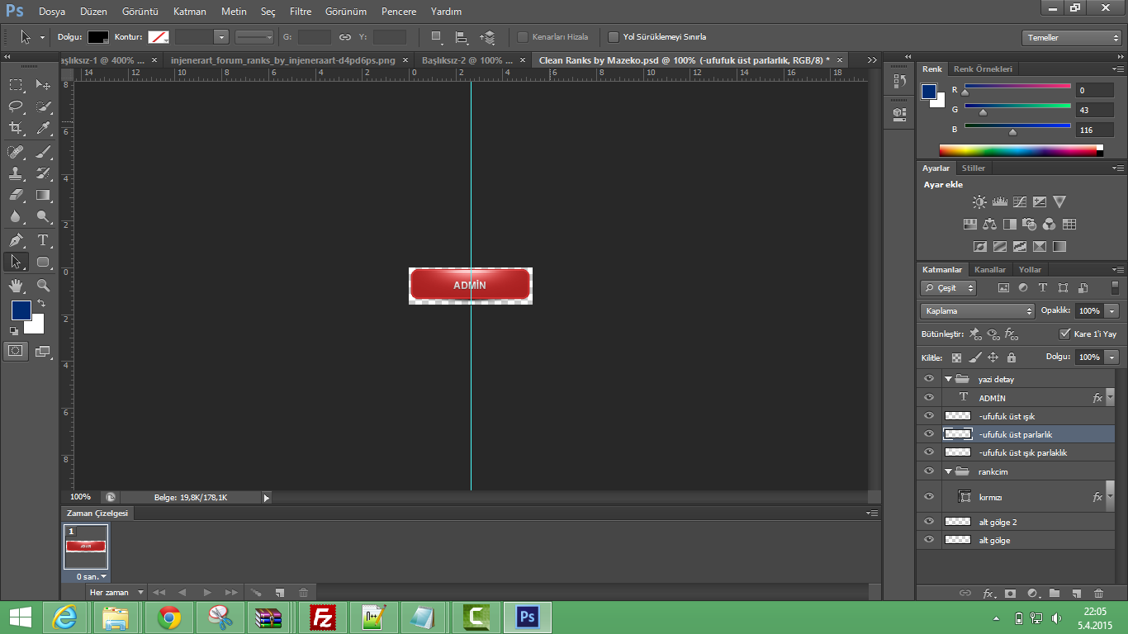Uncheck Kare 1'i Yay checkbox
Image resolution: width=1128 pixels, height=634 pixels.
(1064, 334)
